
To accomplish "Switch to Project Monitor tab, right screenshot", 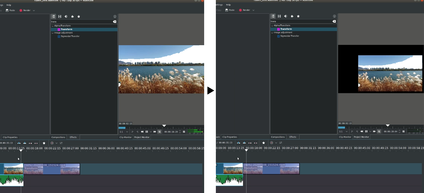I will point(361,137).
